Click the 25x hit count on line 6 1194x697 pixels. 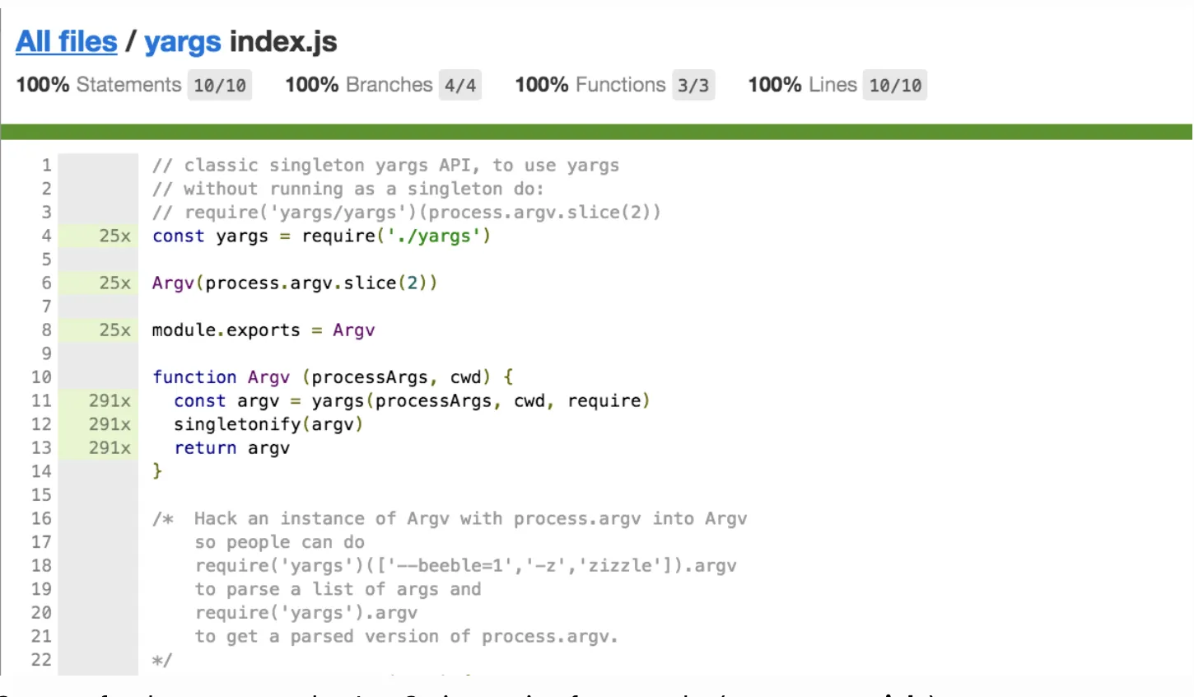tap(114, 283)
